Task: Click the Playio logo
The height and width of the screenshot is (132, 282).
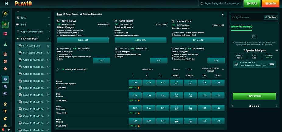Action: point(23,3)
